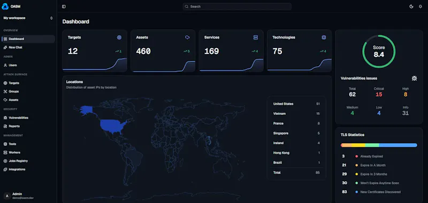Click bug icon beside Vulnerabilities issues
This screenshot has height=203, width=428.
(414, 79)
